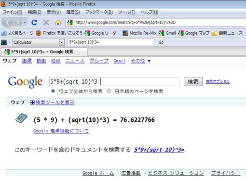
Task: Open the グループ link
Action: [99, 61]
